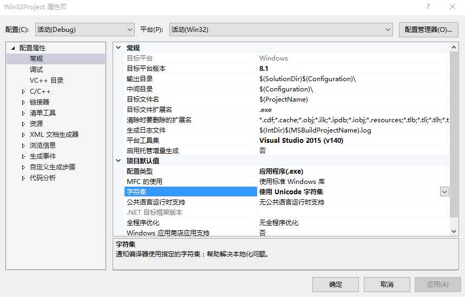Select the 生成日志文件 property row

tap(287, 130)
